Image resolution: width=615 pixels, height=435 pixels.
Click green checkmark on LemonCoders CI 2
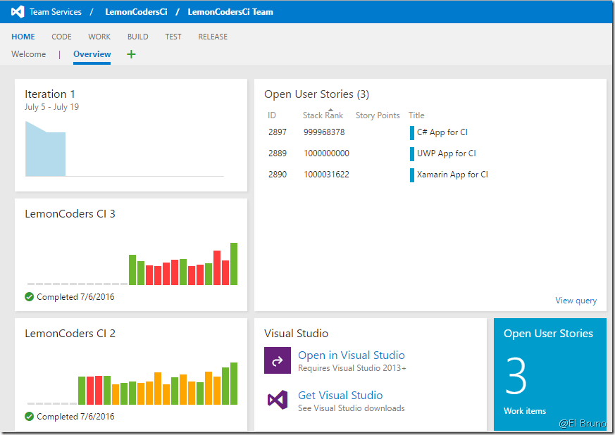click(x=29, y=417)
